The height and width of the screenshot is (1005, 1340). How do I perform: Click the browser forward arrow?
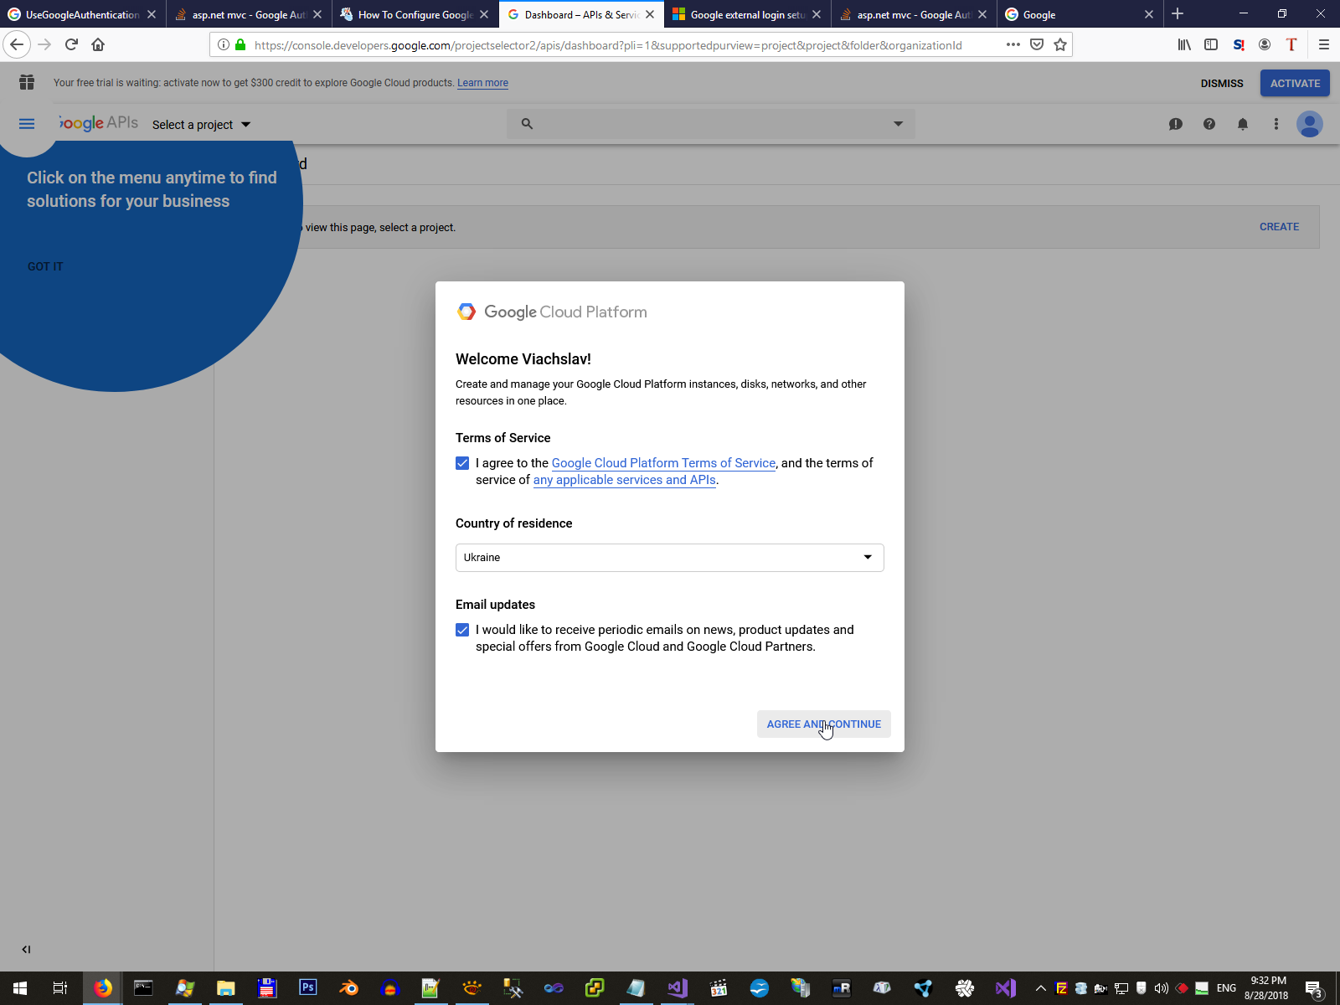(x=44, y=44)
